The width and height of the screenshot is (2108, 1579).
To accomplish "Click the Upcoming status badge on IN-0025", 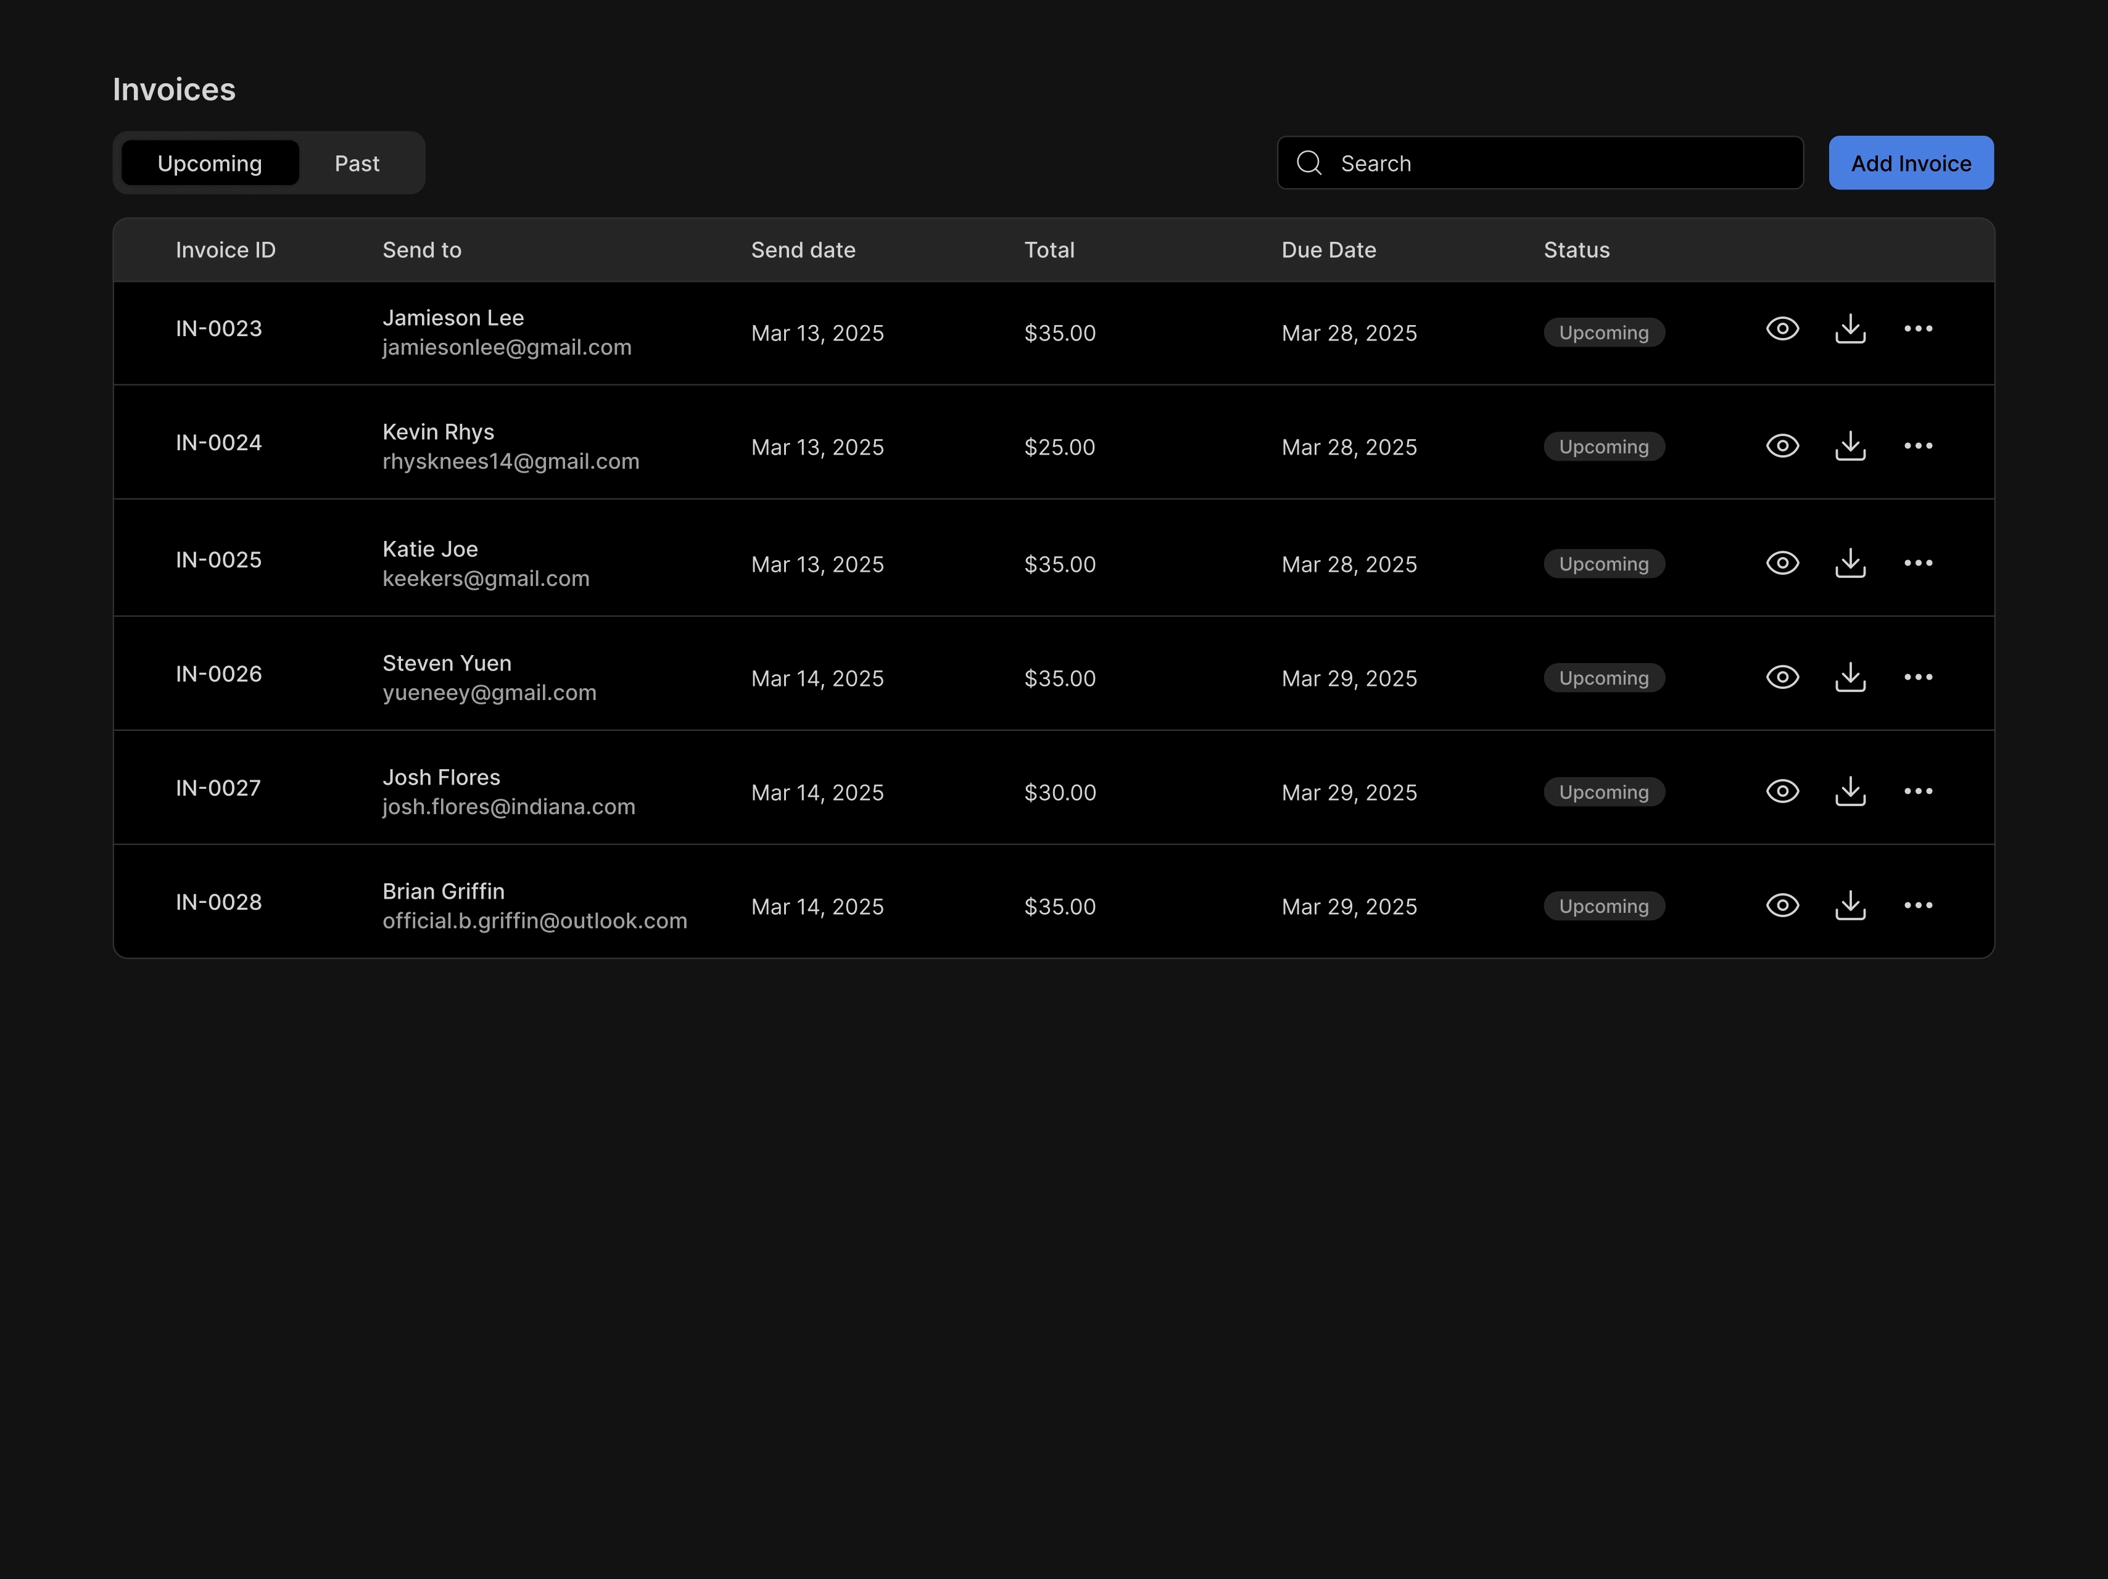I will pos(1604,563).
